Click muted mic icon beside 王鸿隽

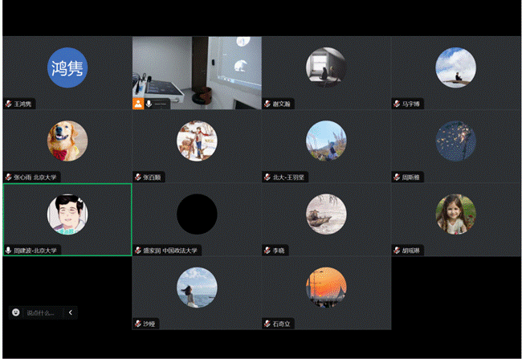9,104
